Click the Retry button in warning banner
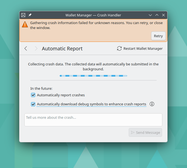Screen dimensions: 187x168 [158, 36]
